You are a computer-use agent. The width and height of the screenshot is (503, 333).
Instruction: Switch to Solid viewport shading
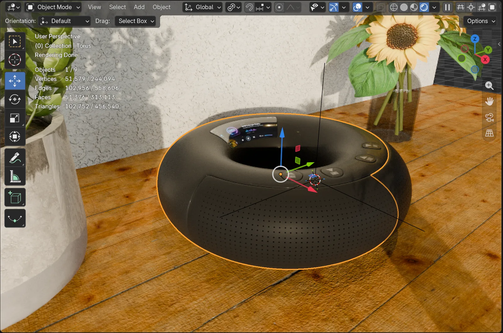click(404, 7)
